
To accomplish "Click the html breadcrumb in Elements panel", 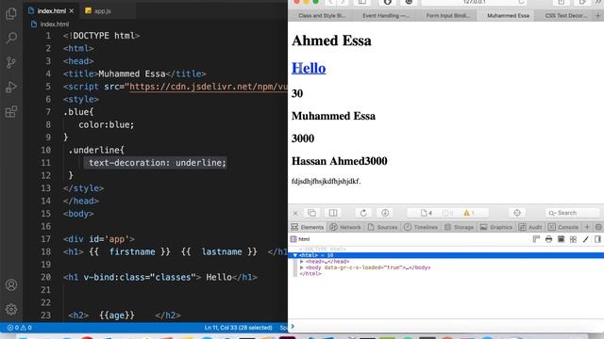I will [x=300, y=239].
